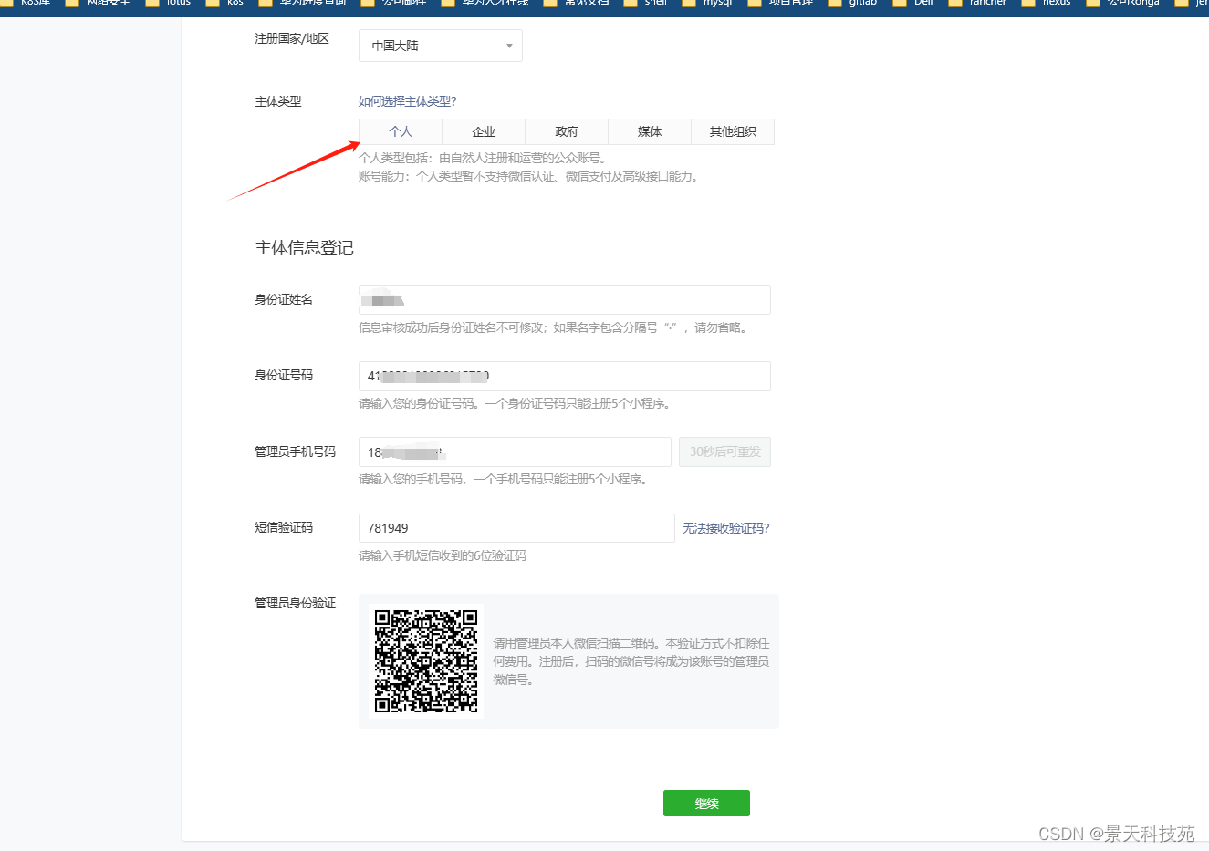
Task: Click the 30秒后可重发 resend button
Action: tap(724, 451)
